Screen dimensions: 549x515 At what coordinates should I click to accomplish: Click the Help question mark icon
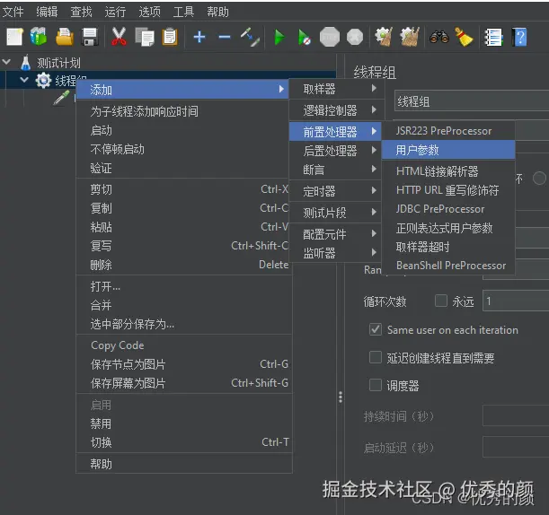518,37
